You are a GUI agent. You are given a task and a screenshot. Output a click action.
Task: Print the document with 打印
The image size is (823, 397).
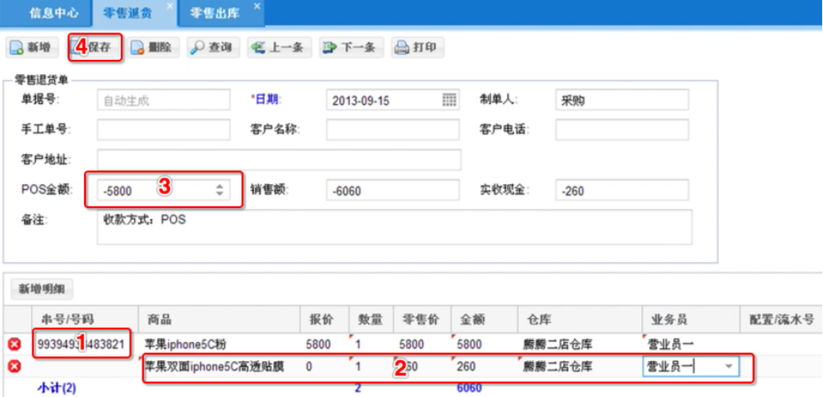pyautogui.click(x=416, y=47)
